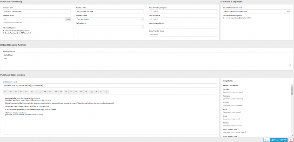The width and height of the screenshot is (294, 142).
Task: Click into the Template Title field
Action: [37, 11]
